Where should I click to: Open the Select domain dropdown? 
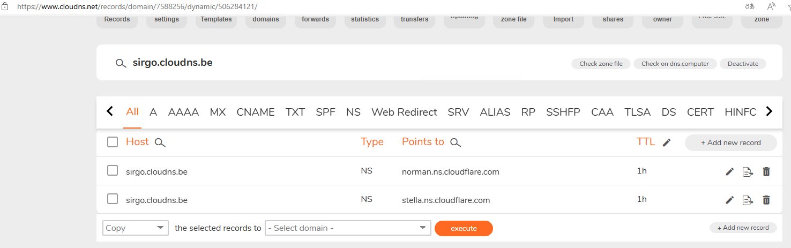tap(348, 228)
